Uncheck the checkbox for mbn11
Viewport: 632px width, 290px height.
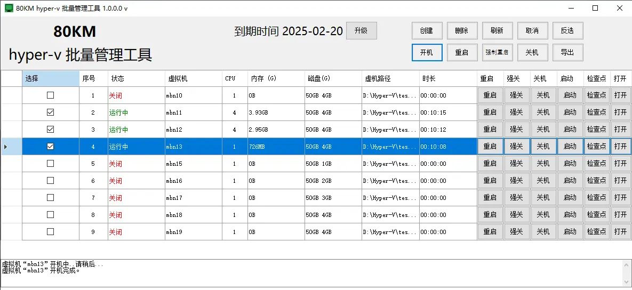(51, 112)
